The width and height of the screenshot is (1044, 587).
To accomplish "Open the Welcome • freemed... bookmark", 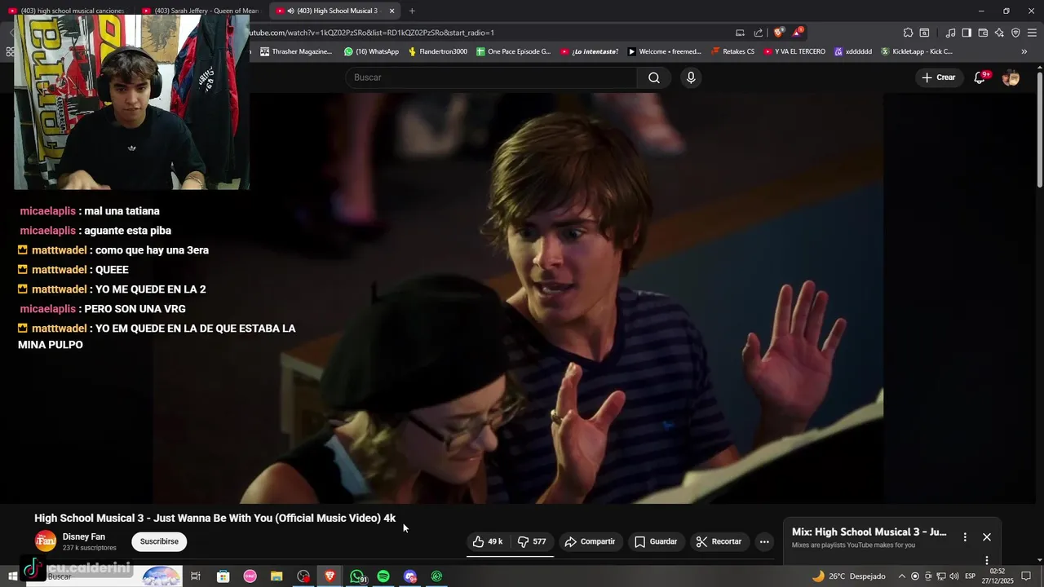I will click(x=664, y=51).
